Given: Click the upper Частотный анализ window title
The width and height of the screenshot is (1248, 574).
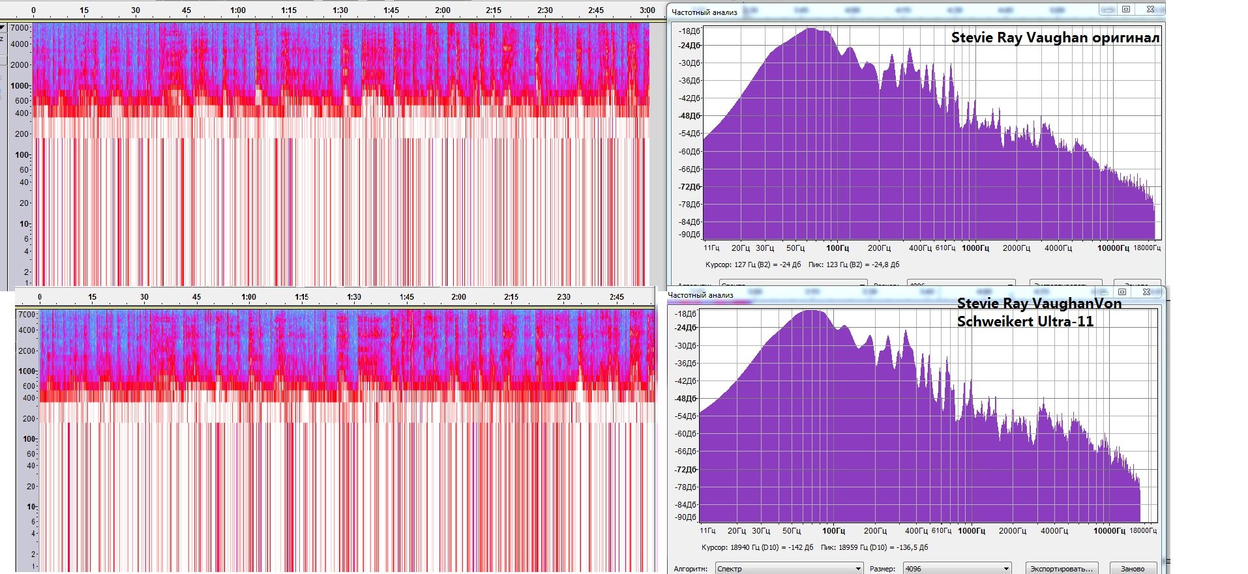Looking at the screenshot, I should point(704,12).
